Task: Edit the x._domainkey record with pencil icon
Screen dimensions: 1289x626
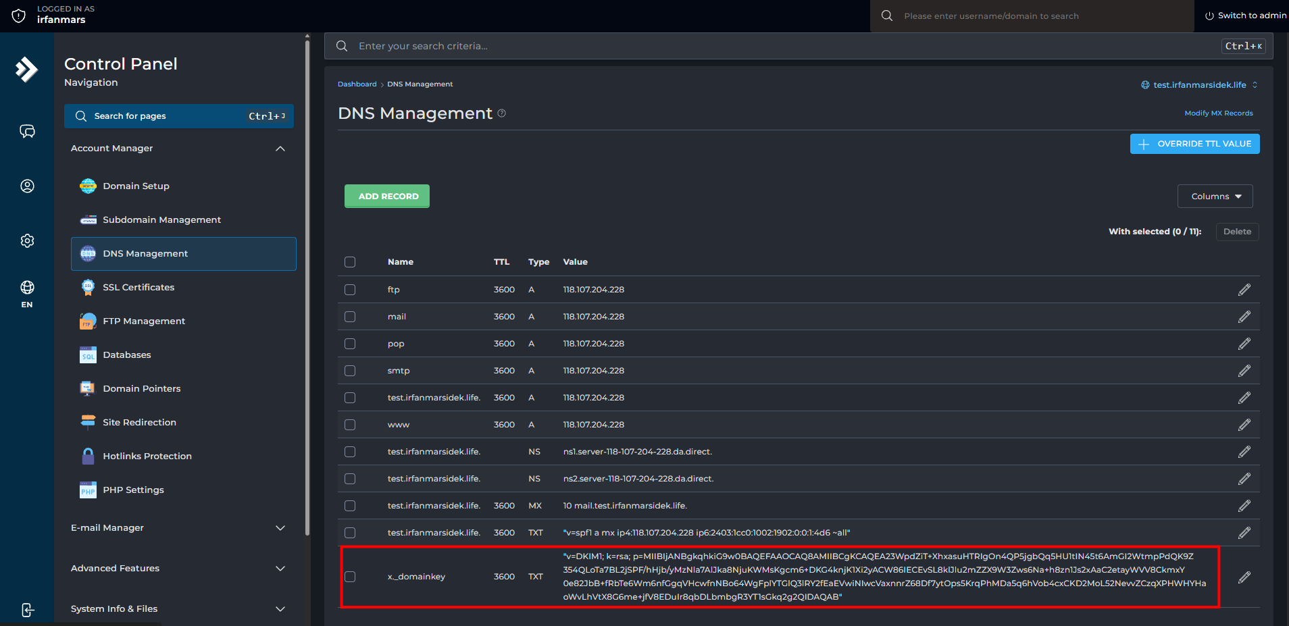Action: (1244, 577)
